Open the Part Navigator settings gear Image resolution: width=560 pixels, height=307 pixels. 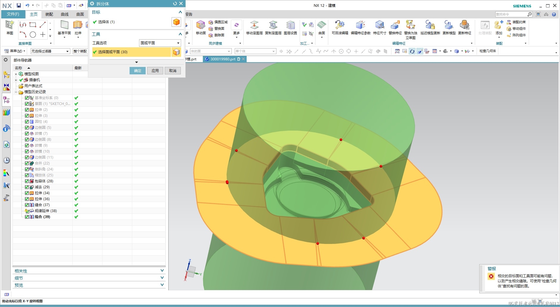(6, 60)
